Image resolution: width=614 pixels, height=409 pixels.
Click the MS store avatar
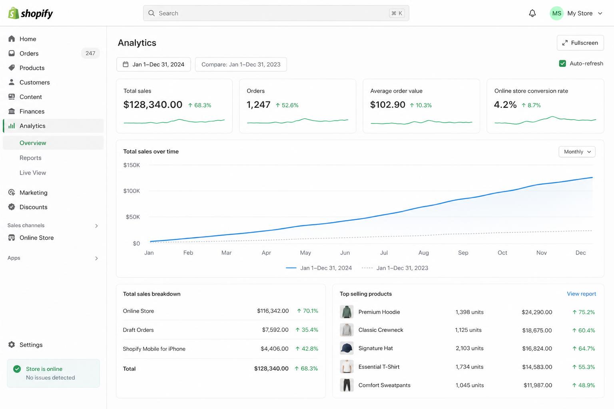click(556, 13)
